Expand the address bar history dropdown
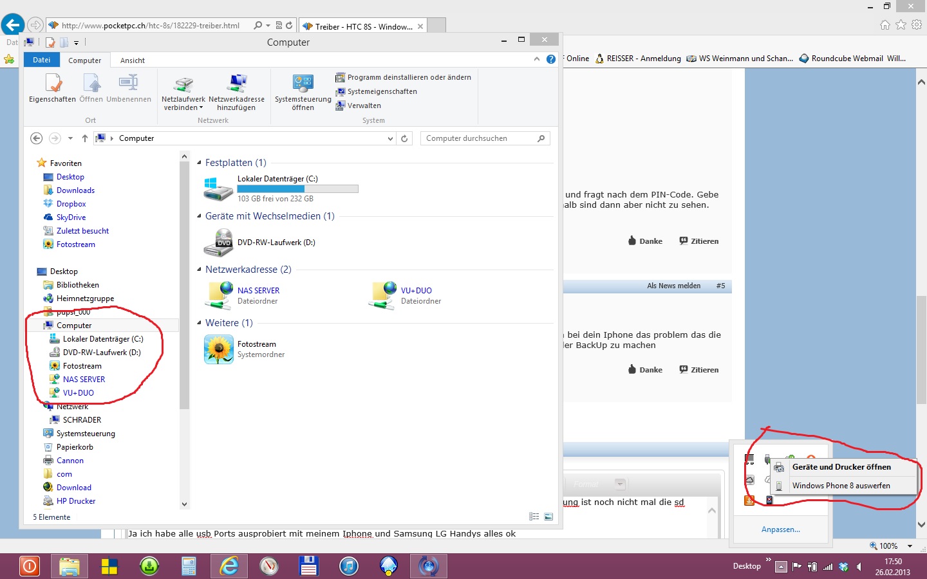 pos(390,138)
